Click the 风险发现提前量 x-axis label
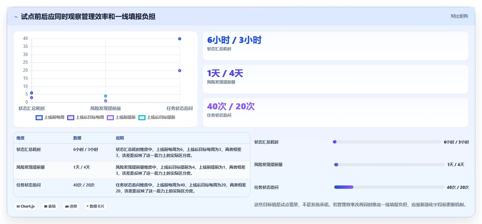Viewport: 482px width, 224px height. click(x=105, y=108)
